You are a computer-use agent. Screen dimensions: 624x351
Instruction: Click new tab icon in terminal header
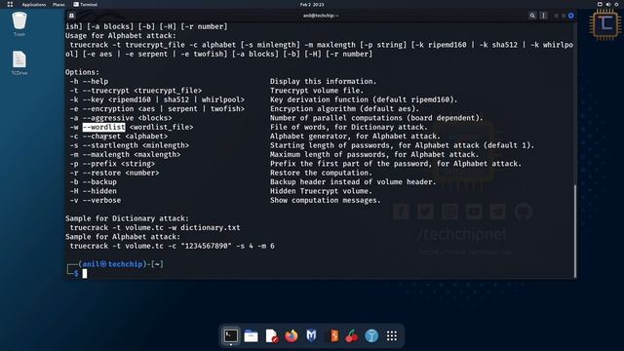[71, 16]
